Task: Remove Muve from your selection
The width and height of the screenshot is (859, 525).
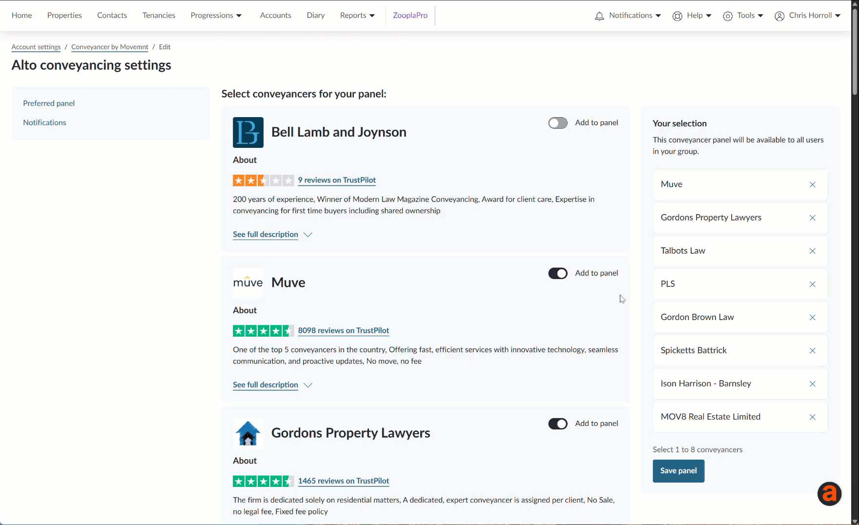Action: pyautogui.click(x=812, y=184)
